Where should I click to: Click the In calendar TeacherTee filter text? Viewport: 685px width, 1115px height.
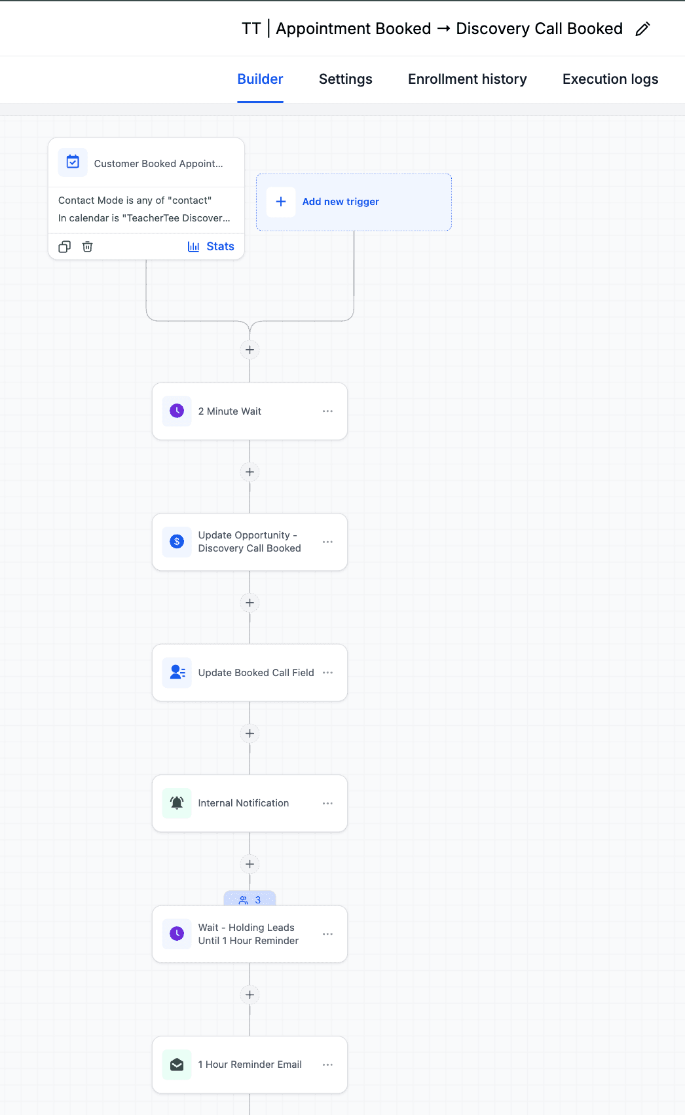click(144, 218)
